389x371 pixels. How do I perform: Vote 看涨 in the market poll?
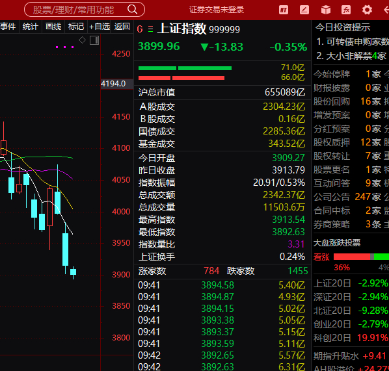(x=321, y=257)
